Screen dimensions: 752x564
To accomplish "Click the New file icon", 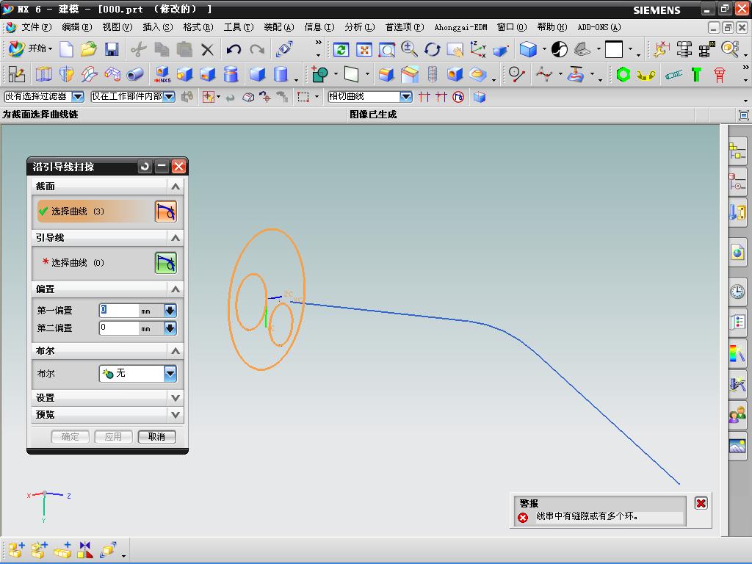I will click(x=66, y=49).
